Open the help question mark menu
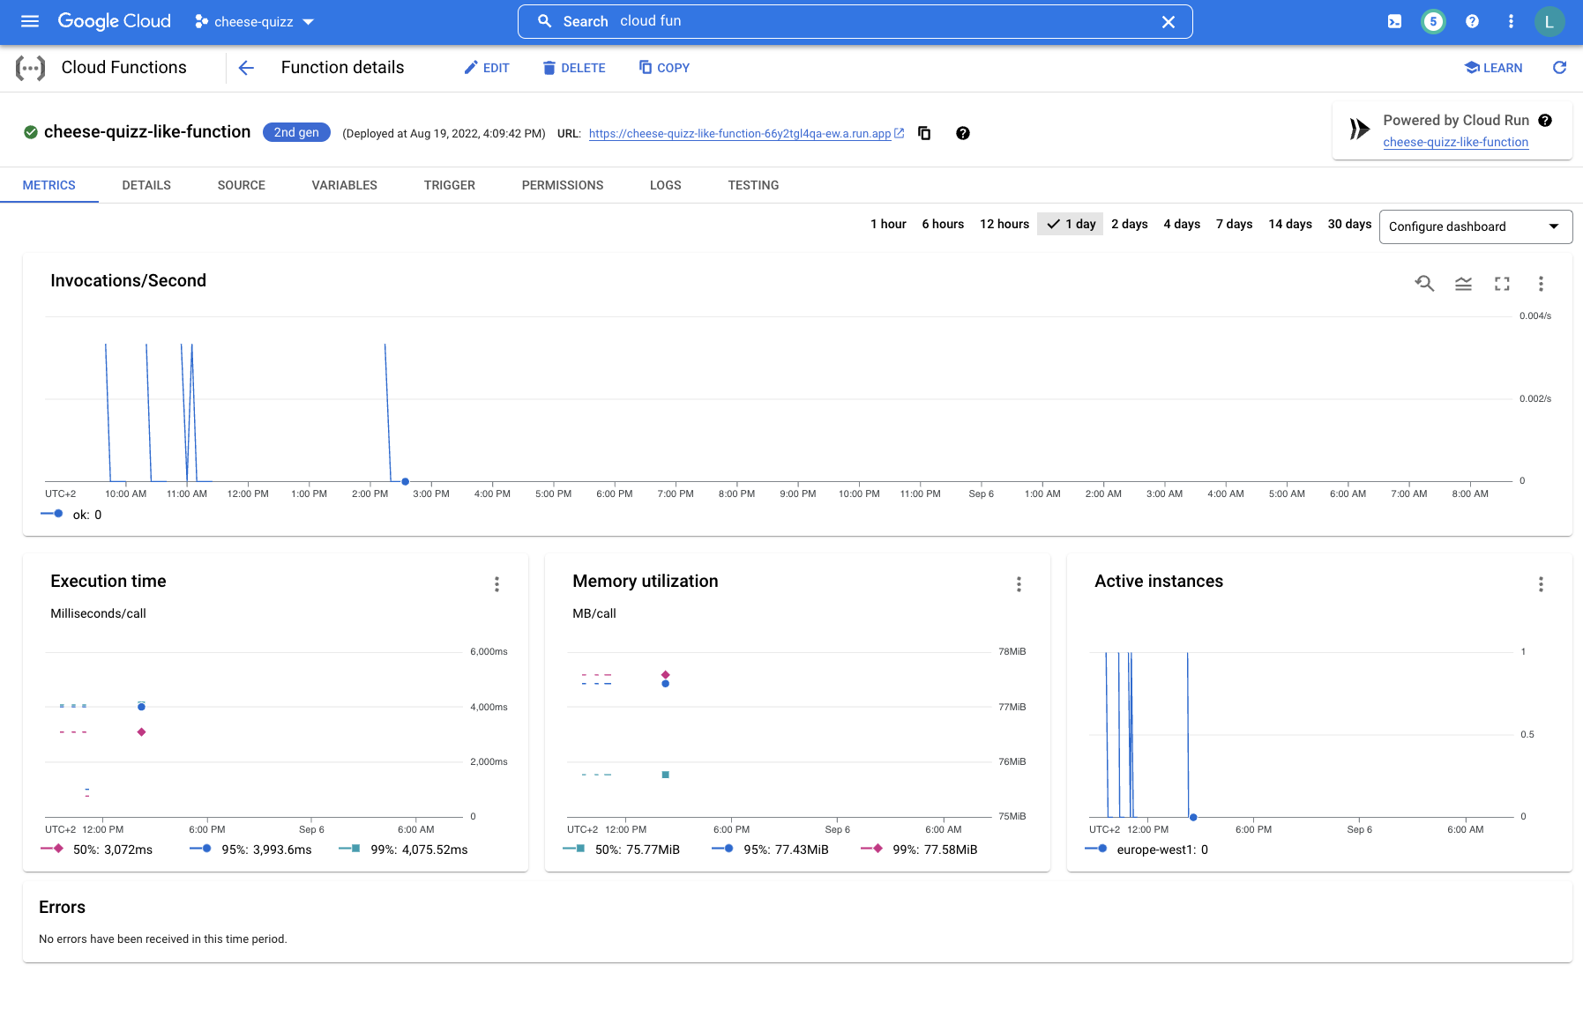This screenshot has width=1583, height=1024. (1472, 21)
